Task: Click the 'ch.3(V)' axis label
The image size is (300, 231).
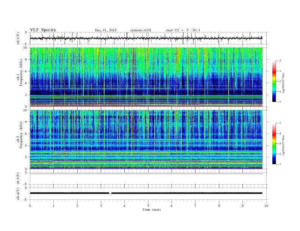Action: coord(18,179)
